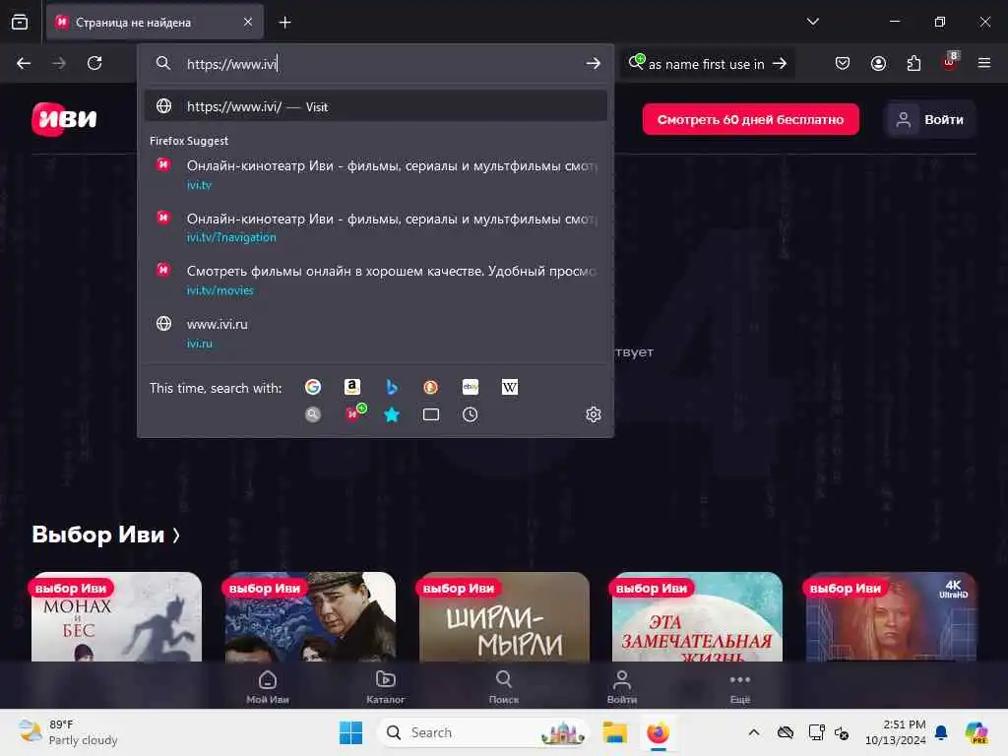Click the top-right 'Войти' button
Viewport: 1008px width, 756px height.
pos(931,119)
